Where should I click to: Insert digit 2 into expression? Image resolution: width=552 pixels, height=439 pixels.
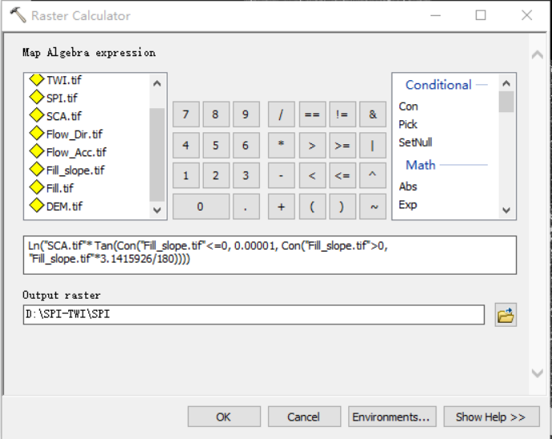216,175
